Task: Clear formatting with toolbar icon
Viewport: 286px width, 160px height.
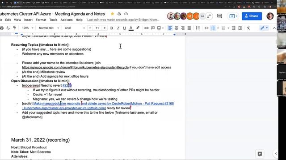Action: pos(248,28)
